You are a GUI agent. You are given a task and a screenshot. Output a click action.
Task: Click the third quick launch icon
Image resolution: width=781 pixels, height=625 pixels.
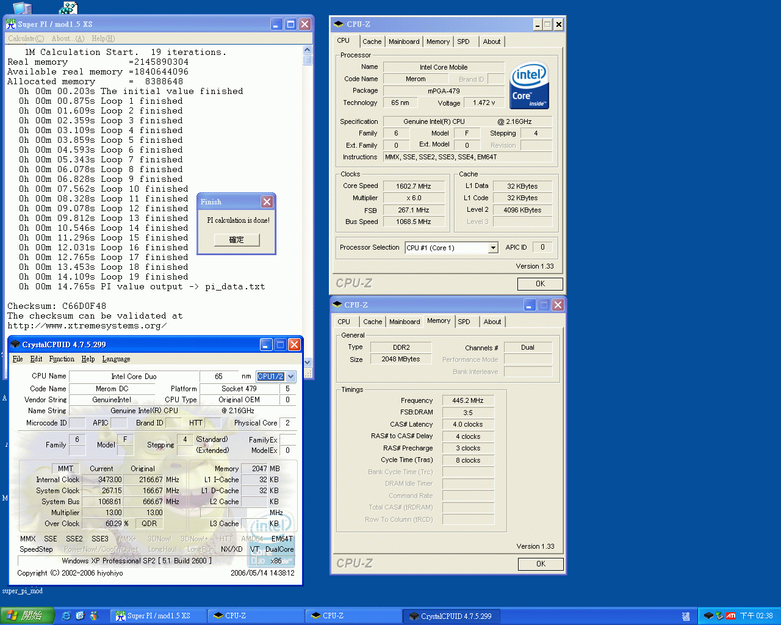click(x=94, y=616)
